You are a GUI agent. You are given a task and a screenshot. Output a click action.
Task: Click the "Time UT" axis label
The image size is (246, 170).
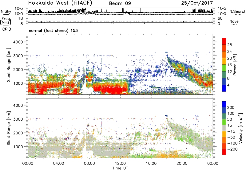pos(120,168)
